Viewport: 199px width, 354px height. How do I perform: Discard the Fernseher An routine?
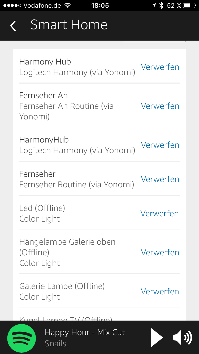point(160,106)
